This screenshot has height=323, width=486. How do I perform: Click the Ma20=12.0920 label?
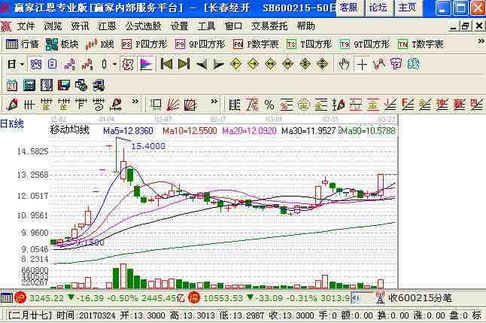(249, 131)
